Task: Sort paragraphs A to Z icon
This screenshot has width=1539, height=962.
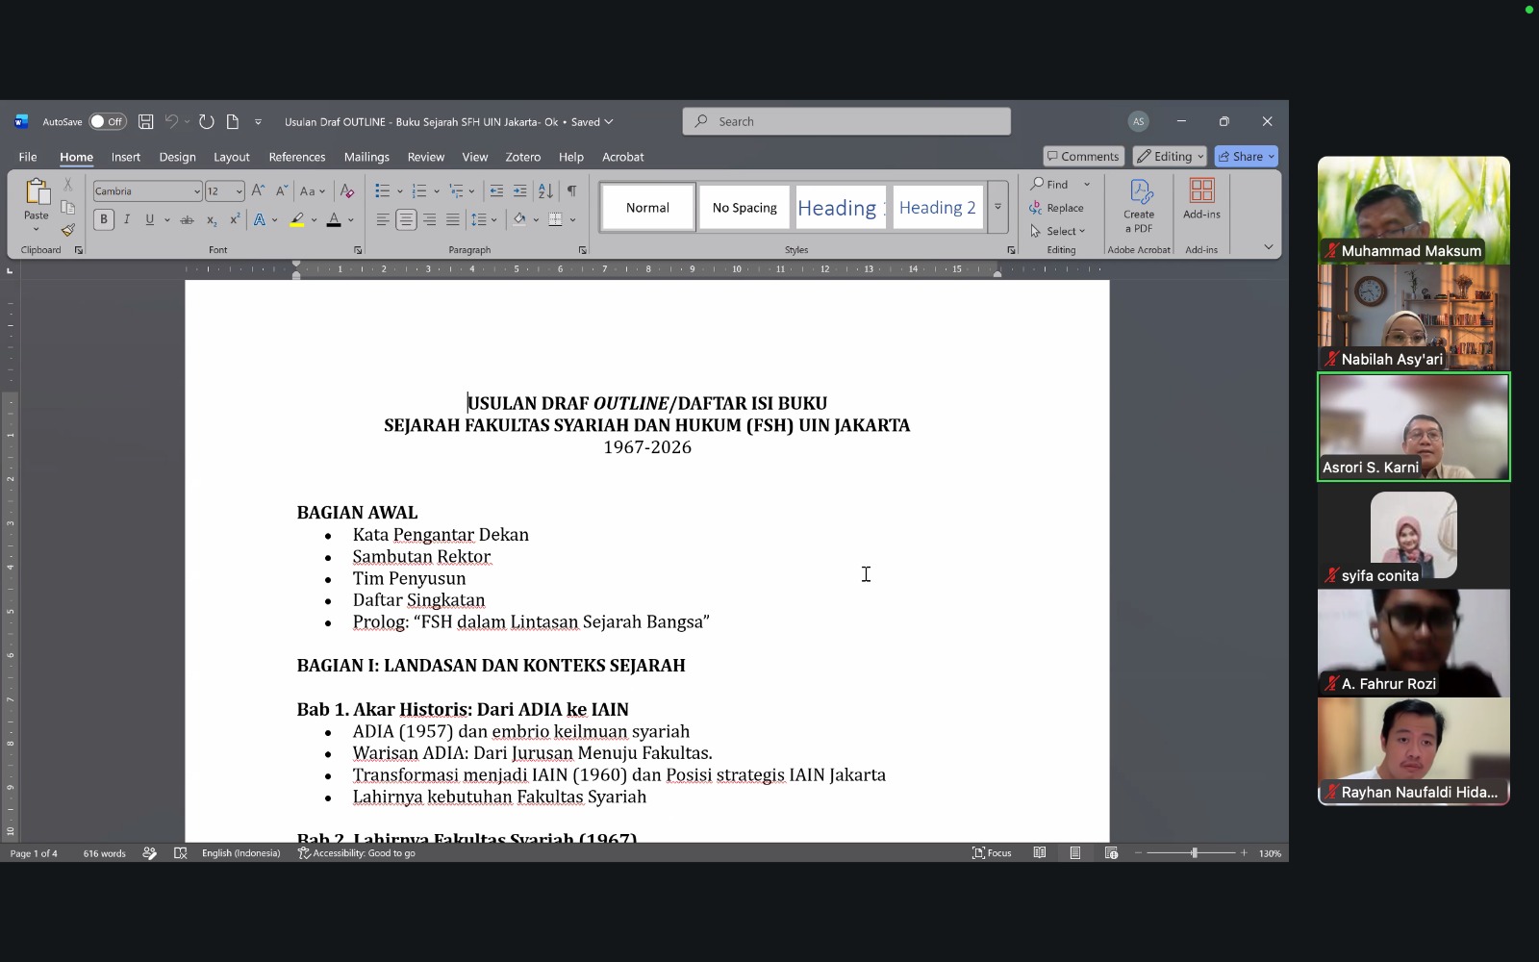Action: pyautogui.click(x=545, y=190)
